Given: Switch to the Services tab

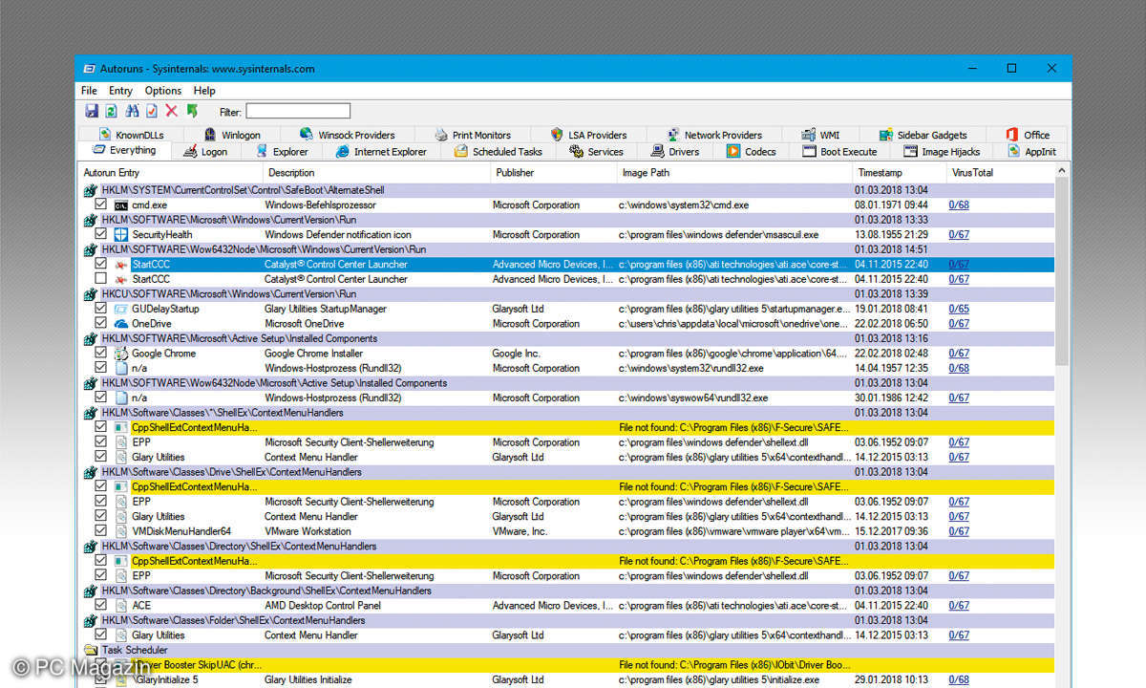Looking at the screenshot, I should tap(597, 151).
